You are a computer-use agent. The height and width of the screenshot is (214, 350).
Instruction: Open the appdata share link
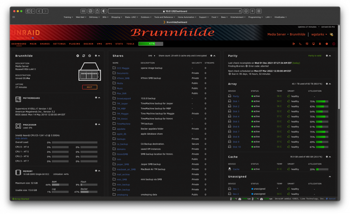click(x=121, y=129)
